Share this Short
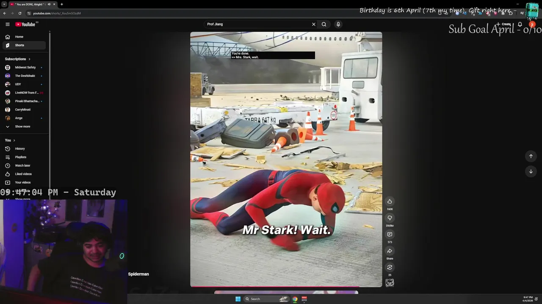The height and width of the screenshot is (304, 542). pos(390,251)
